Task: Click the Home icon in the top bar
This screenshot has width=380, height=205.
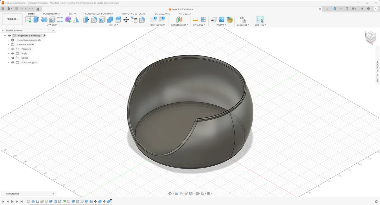Action: point(38,9)
